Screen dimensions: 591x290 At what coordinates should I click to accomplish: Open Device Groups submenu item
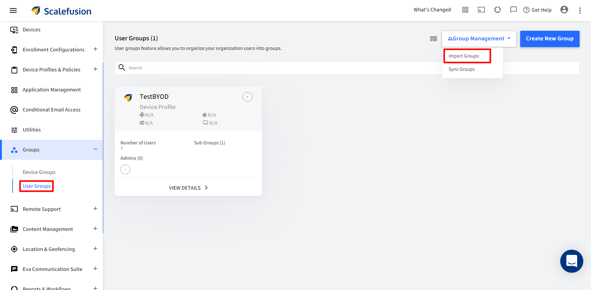coord(39,172)
